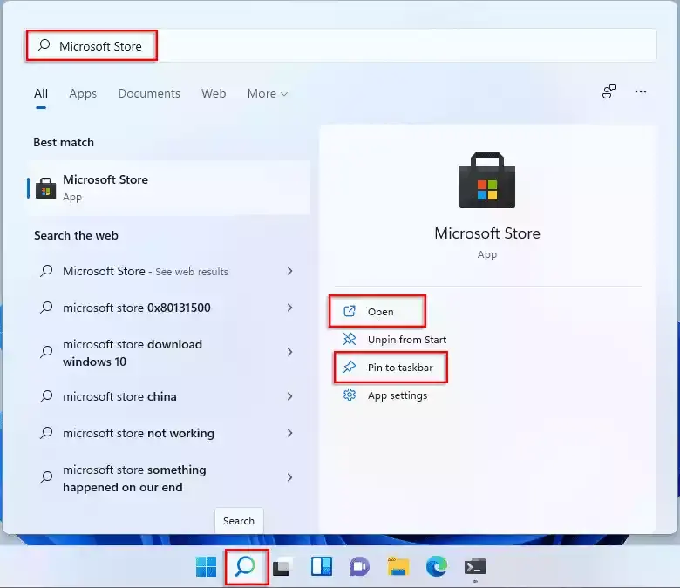Click the 'Search the web' heading text
The image size is (680, 588).
[76, 235]
